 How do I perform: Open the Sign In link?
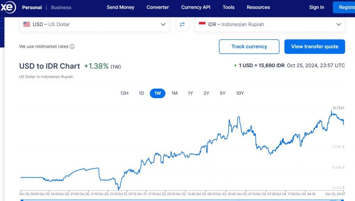(x=316, y=7)
